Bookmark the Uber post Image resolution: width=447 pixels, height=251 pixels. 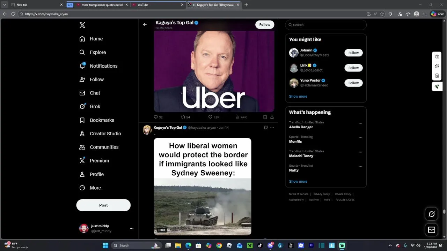click(x=265, y=117)
